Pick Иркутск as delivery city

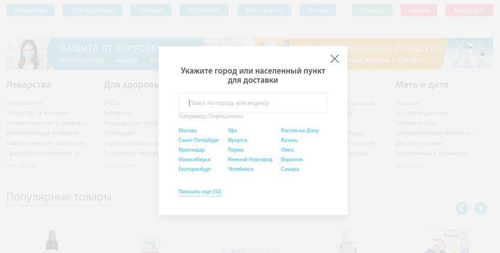pyautogui.click(x=237, y=140)
